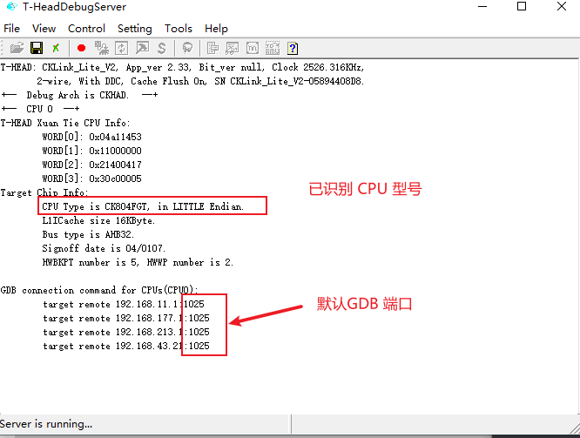Viewport: 580px width, 438px height.
Task: Click the T-HeadDebugServer title bar app icon
Action: (x=12, y=6)
